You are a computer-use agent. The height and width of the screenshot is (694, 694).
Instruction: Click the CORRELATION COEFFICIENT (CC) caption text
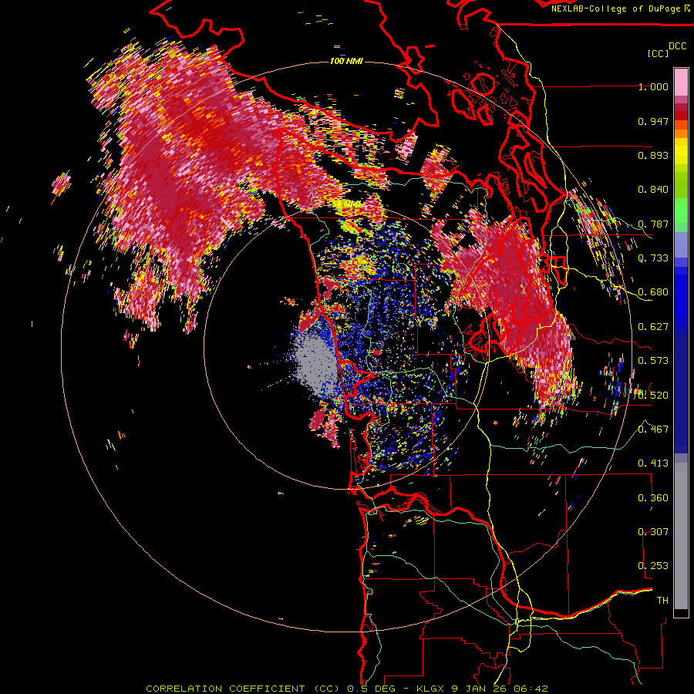click(x=243, y=689)
